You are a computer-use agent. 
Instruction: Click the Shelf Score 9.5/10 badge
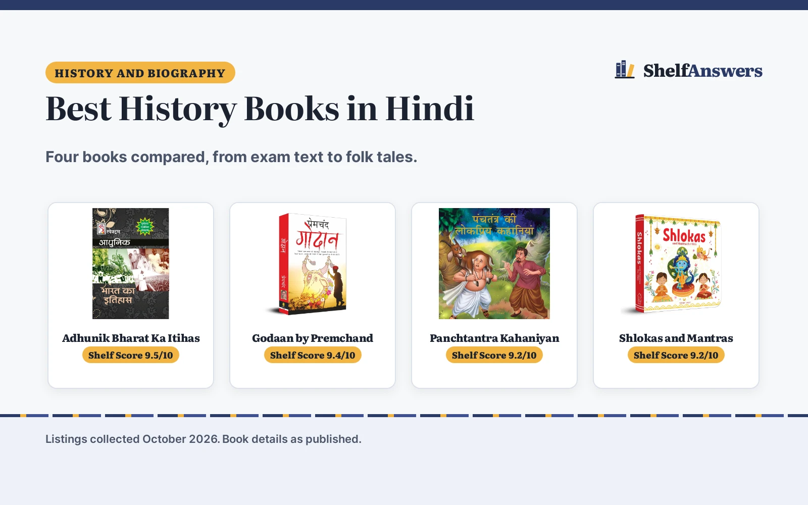click(131, 355)
